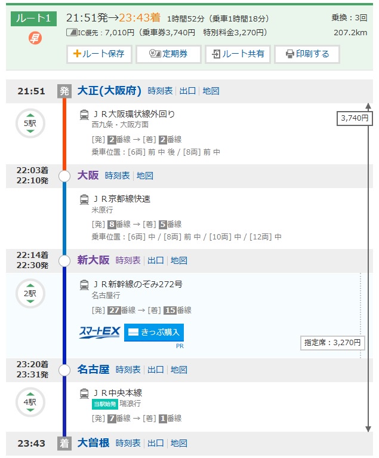Click 瑞浪行 destination text
Screen dimensions: 379x458
click(130, 404)
